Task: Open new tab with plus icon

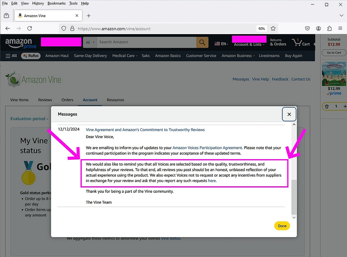Action: [x=88, y=16]
